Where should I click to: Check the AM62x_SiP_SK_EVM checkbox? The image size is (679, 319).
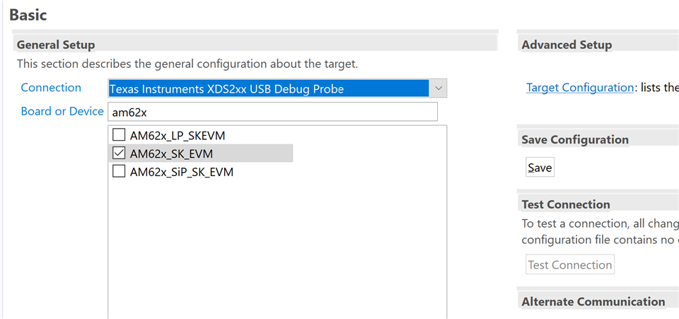click(119, 172)
